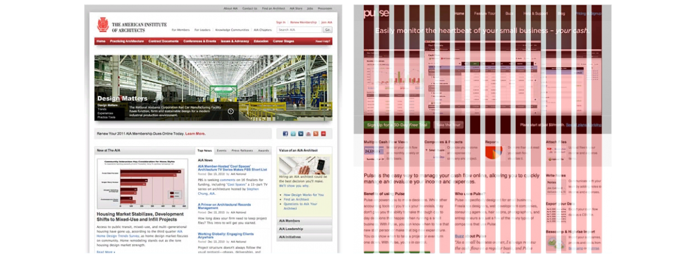Select Experiences in hero banner list
The height and width of the screenshot is (260, 697).
tap(105, 113)
